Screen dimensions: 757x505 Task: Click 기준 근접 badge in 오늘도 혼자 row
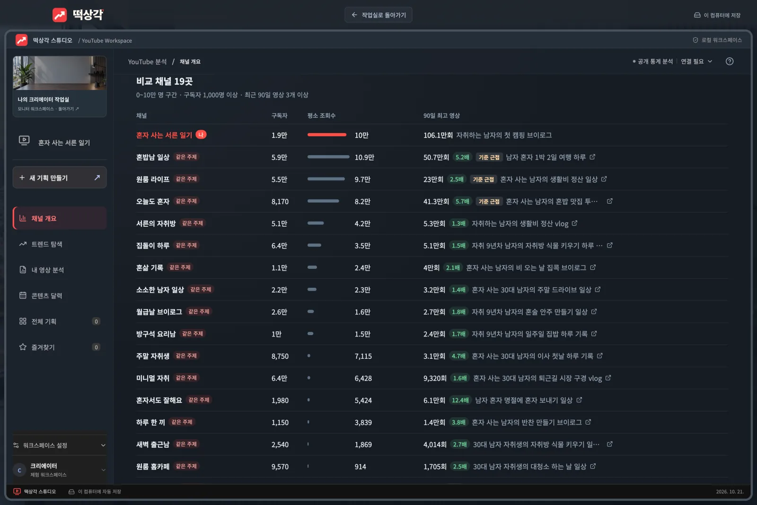(489, 201)
